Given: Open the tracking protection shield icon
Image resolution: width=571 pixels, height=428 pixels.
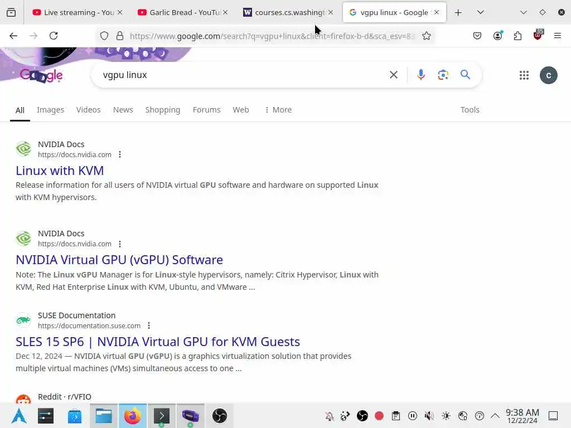Looking at the screenshot, I should point(104,36).
